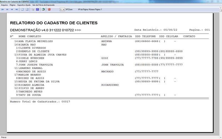Image resolution: width=222 pixels, height=139 pixels.
Task: Select the MARLON BRANDO row
Action: coord(30,75)
